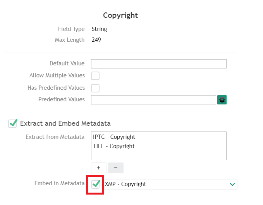Click the 249 max length value

[96, 40]
